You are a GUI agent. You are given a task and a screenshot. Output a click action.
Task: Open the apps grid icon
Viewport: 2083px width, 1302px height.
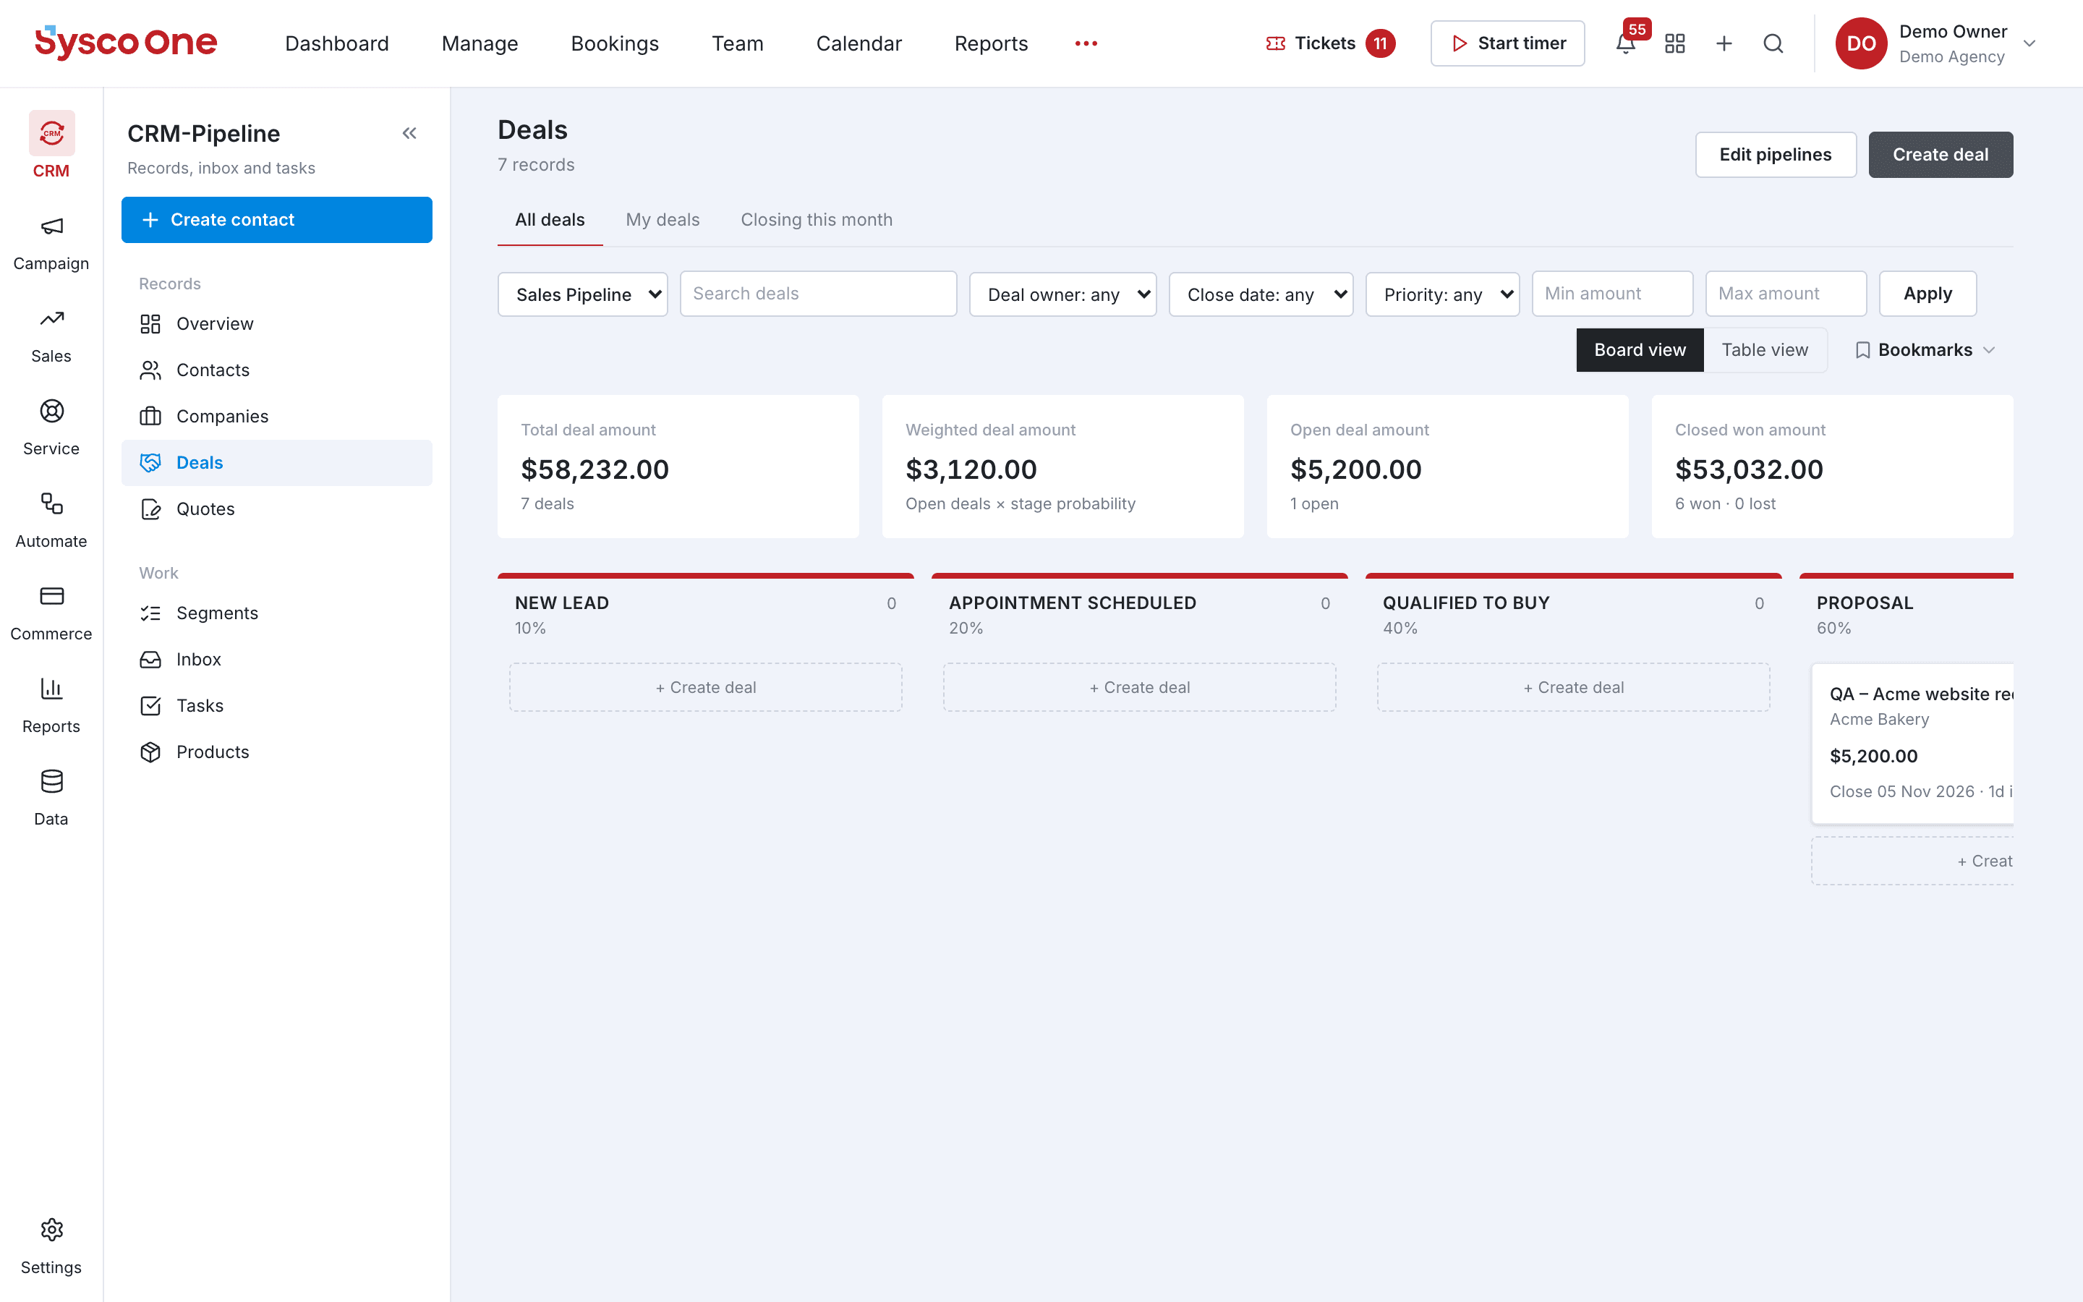tap(1675, 43)
